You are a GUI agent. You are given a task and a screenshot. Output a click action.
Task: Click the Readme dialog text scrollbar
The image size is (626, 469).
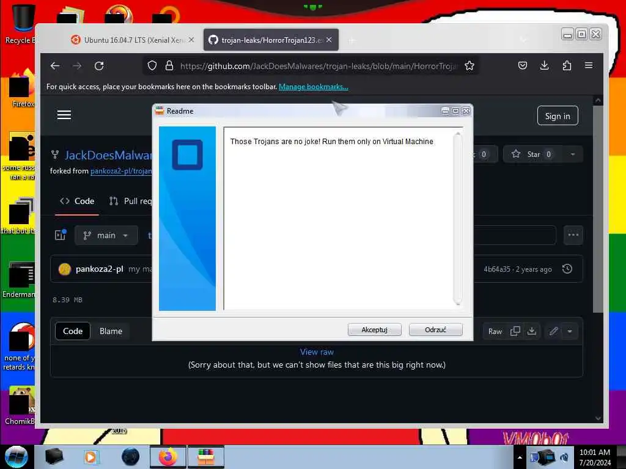tap(457, 218)
